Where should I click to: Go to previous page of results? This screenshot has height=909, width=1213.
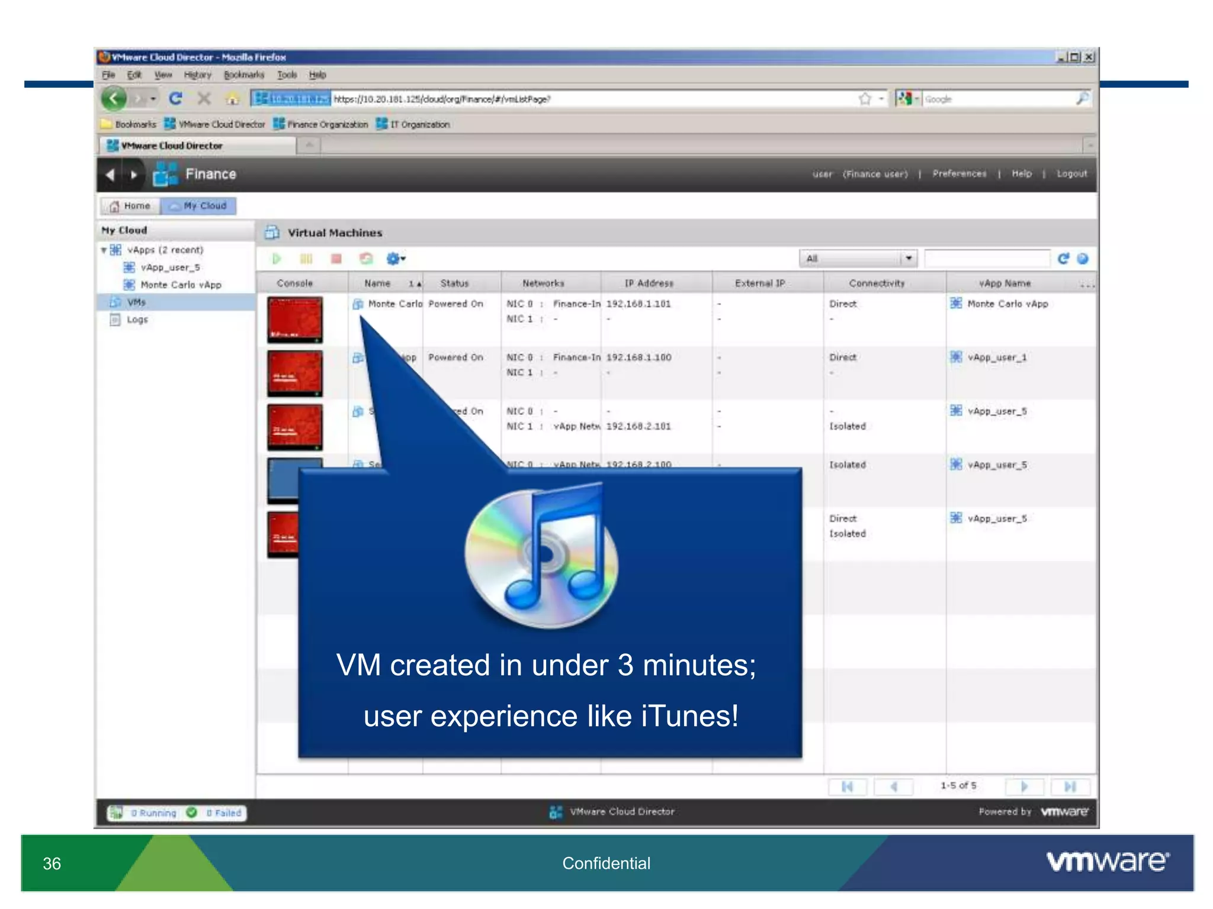[894, 786]
